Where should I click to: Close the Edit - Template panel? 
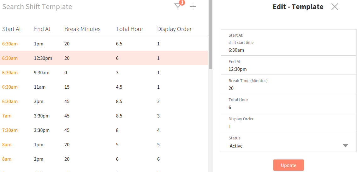pos(334,7)
